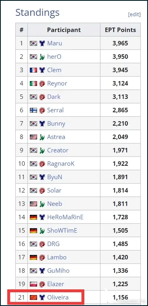The height and width of the screenshot is (306, 148).
Task: Click the German flag beside HeRoMaRinE
Action: (x=33, y=217)
